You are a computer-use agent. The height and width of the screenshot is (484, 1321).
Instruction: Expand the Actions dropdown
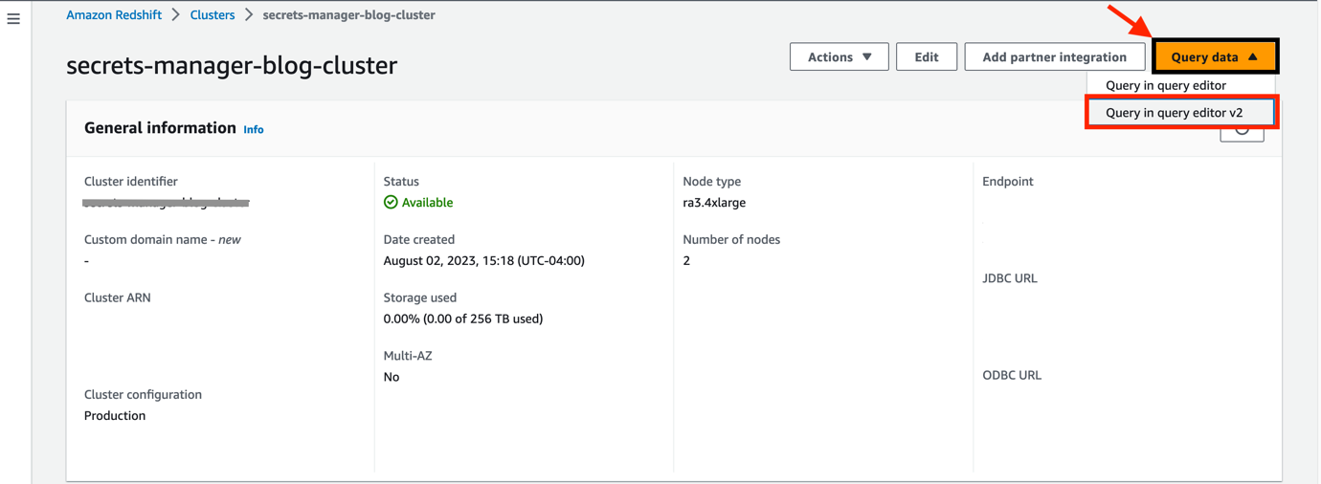(x=840, y=57)
